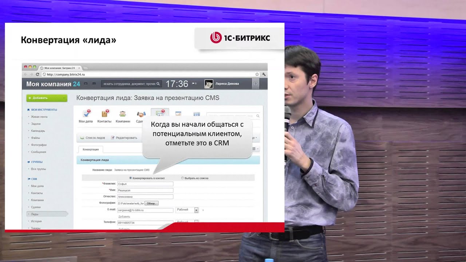This screenshot has width=466, height=262.
Task: Open sidebar CRM Контакты link
Action: coord(37,193)
